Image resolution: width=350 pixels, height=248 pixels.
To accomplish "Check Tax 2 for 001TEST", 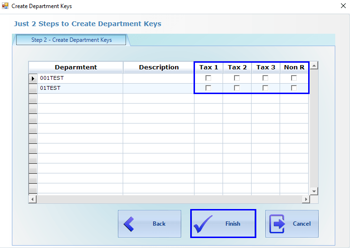I will coord(237,78).
